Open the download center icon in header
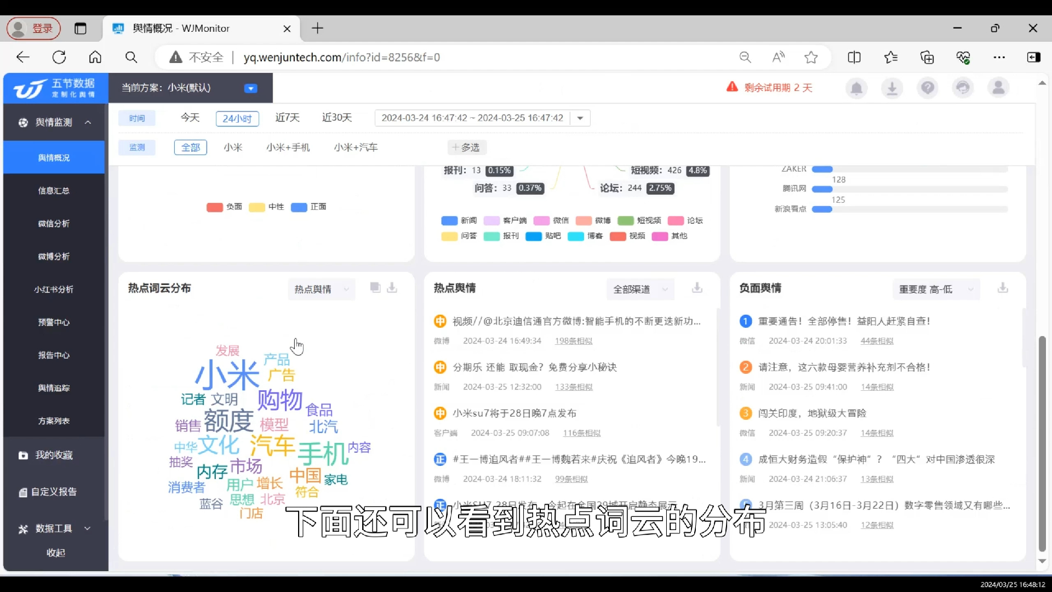 coord(892,88)
